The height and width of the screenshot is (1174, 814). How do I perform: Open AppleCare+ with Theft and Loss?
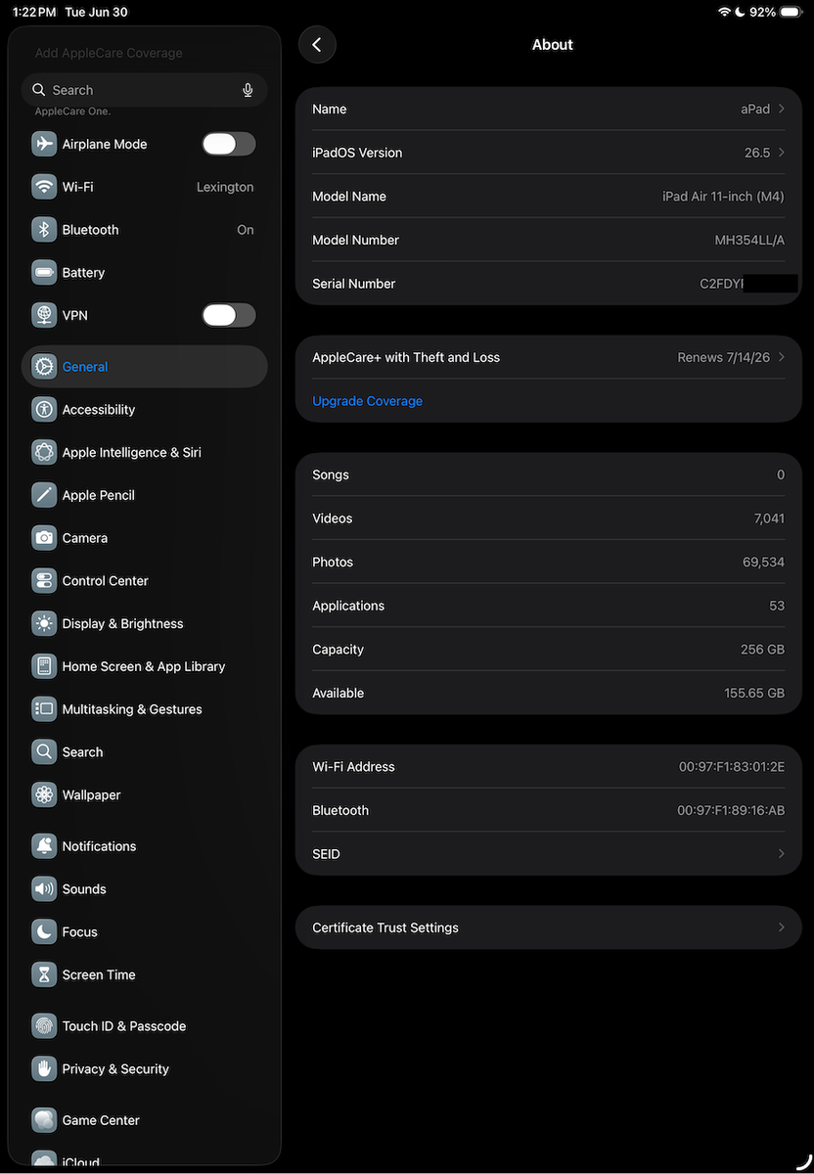[548, 358]
